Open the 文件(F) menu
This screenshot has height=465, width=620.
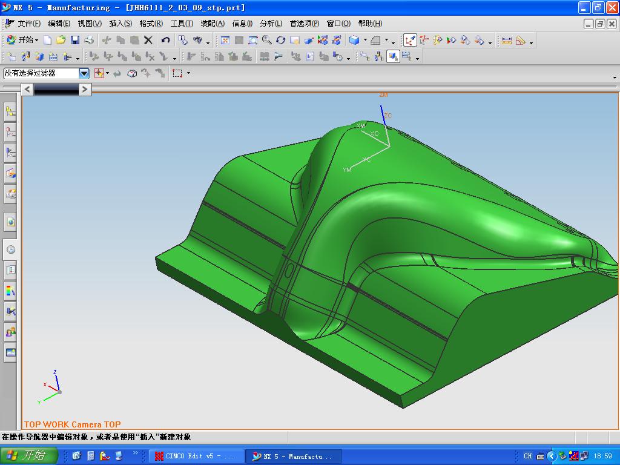[29, 24]
